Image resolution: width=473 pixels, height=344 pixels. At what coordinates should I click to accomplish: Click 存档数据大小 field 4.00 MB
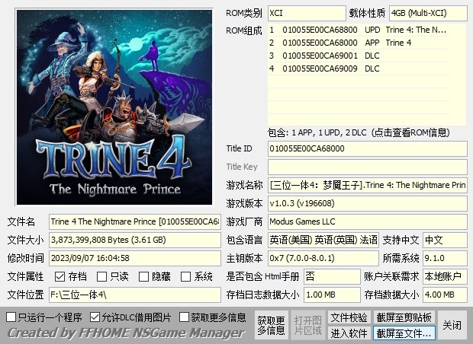445,295
